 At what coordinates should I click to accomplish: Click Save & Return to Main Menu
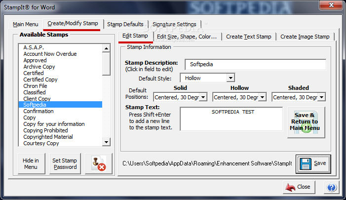click(x=306, y=122)
